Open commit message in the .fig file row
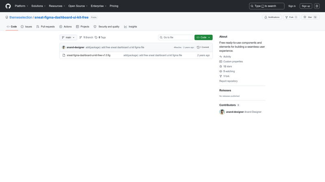The width and height of the screenshot is (325, 182). [x=153, y=55]
